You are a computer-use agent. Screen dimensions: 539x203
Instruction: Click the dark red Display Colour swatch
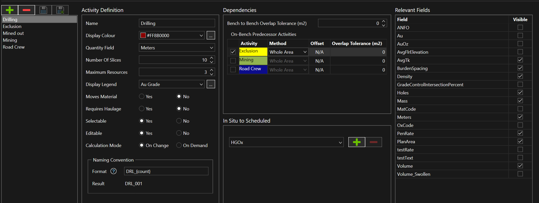tap(143, 36)
